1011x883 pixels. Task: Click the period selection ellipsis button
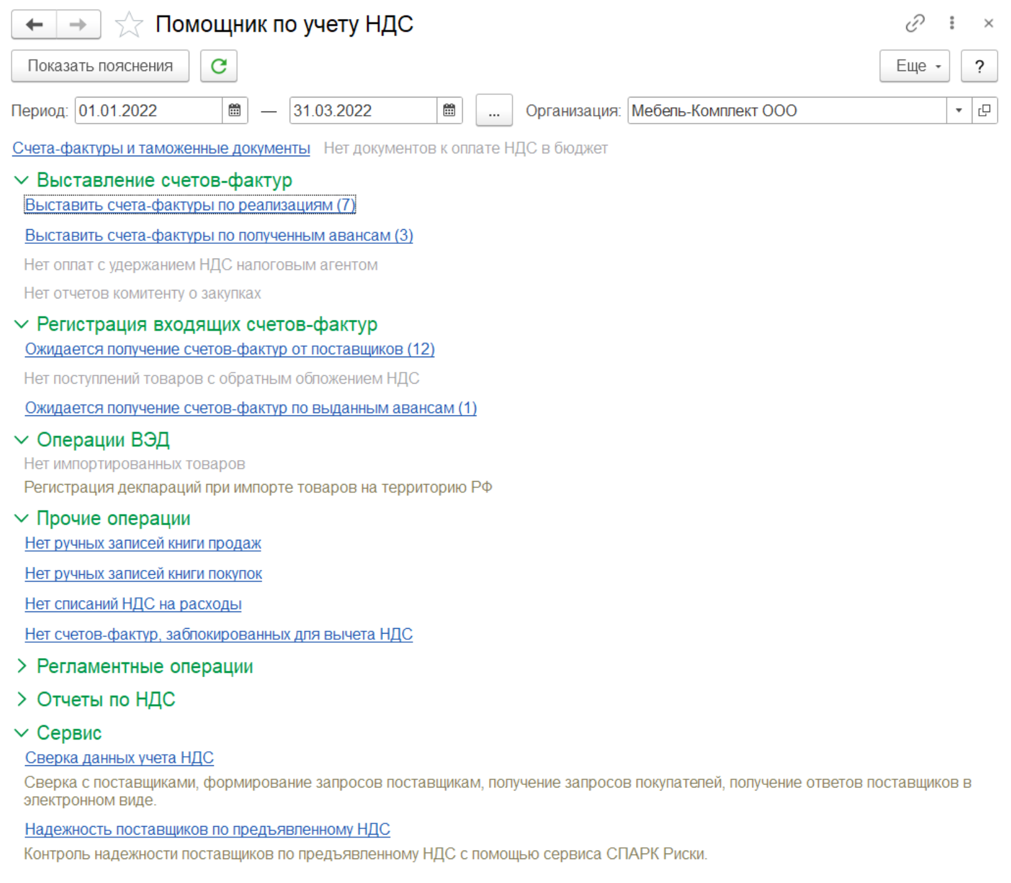494,111
